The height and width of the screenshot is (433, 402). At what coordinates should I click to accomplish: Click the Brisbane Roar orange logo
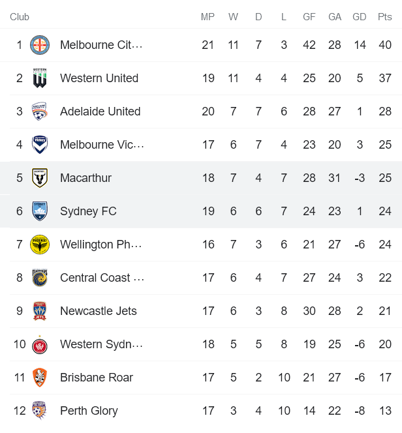[40, 378]
